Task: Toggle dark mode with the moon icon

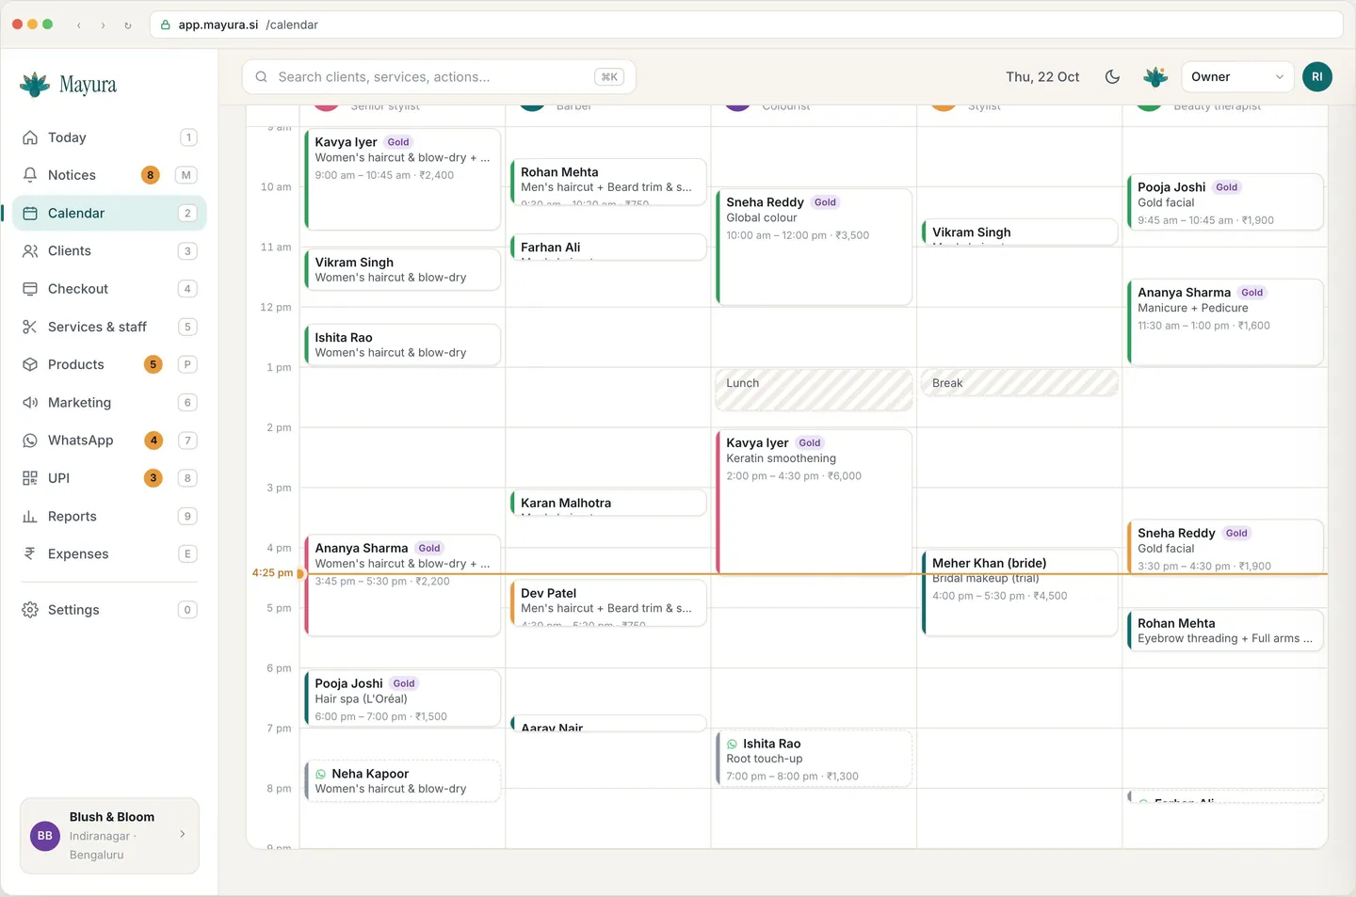Action: click(x=1112, y=77)
